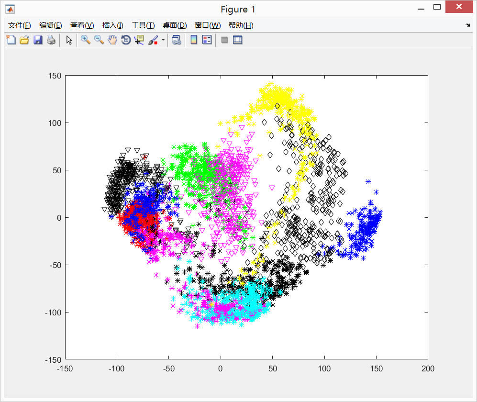
Task: Open the 帮助(H) menu
Action: tap(241, 25)
